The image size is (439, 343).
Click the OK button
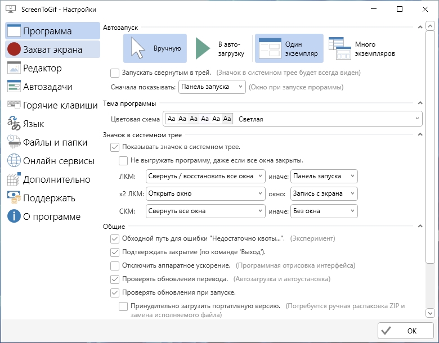(x=405, y=331)
